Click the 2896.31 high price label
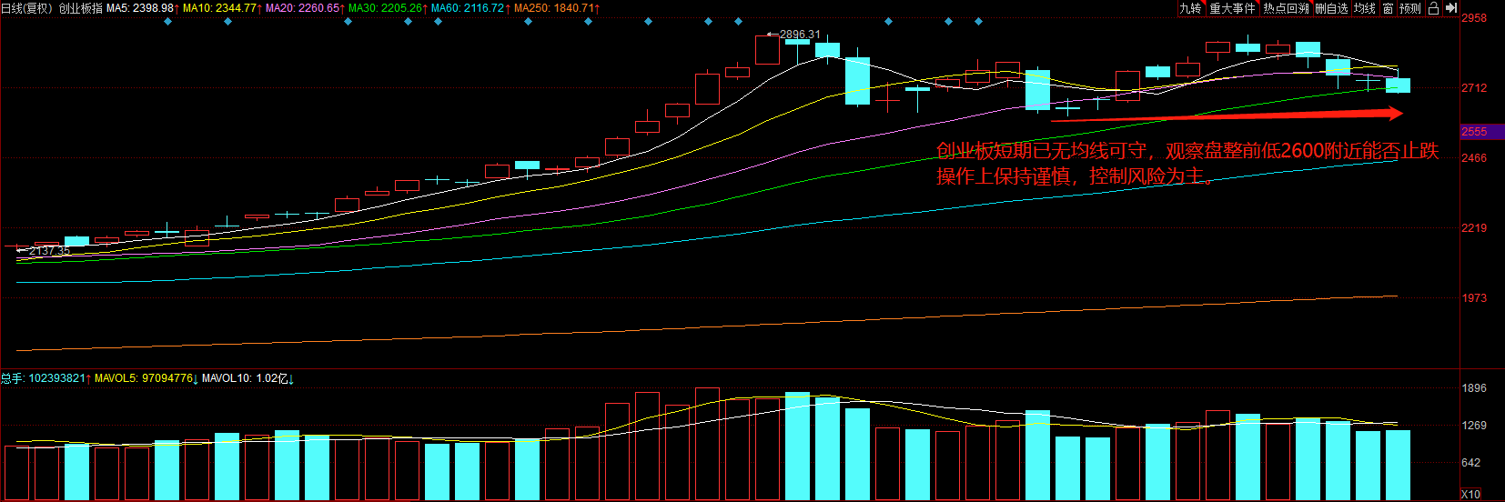 (800, 35)
